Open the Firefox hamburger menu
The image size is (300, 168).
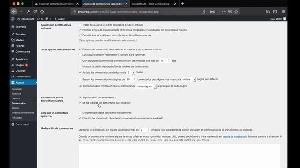pyautogui.click(x=283, y=12)
